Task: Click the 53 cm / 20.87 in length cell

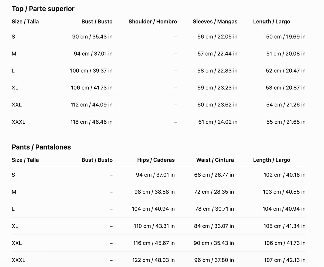Action: point(286,87)
